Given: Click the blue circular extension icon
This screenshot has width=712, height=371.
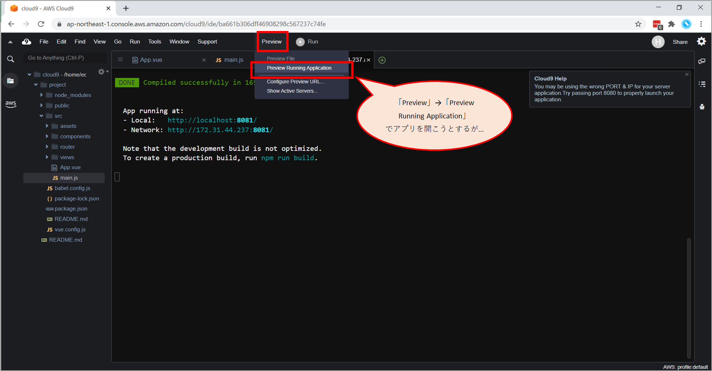Looking at the screenshot, I should pyautogui.click(x=686, y=24).
